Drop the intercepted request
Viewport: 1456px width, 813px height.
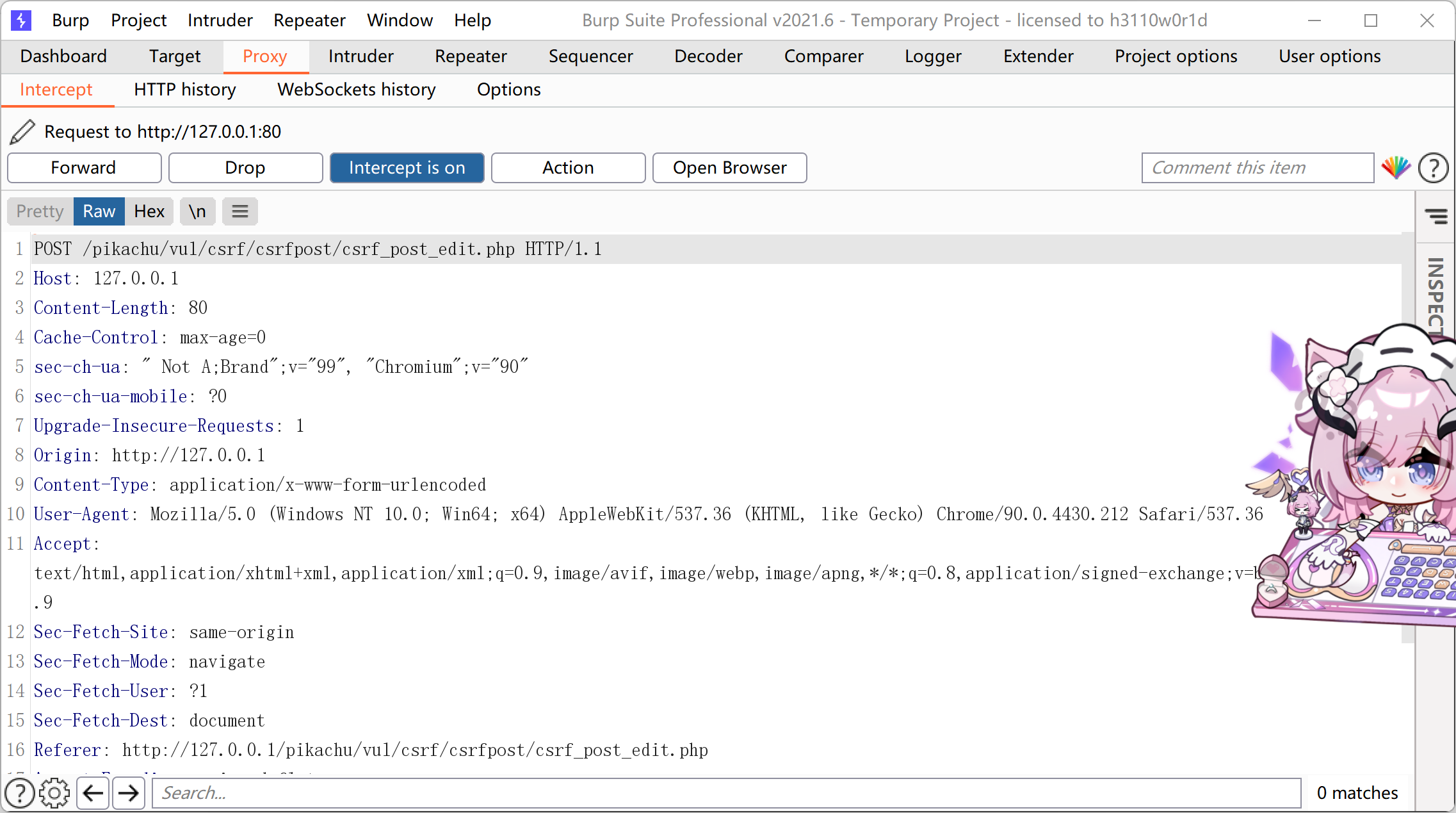[245, 168]
